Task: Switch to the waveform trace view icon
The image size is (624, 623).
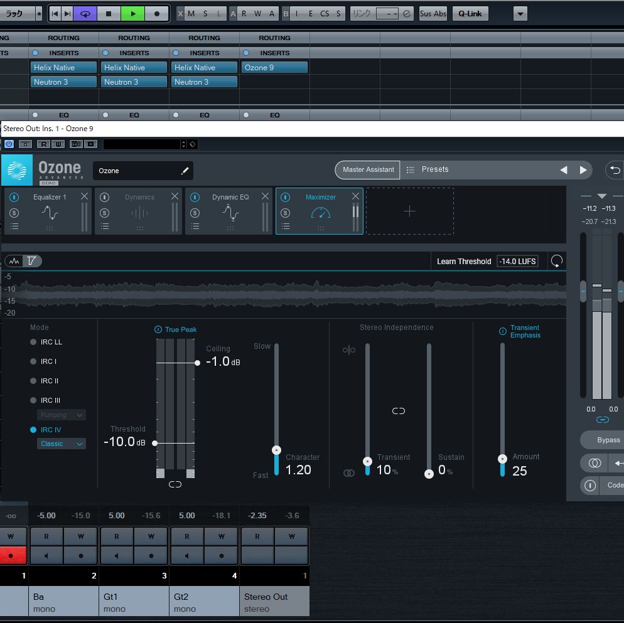Action: click(x=14, y=261)
